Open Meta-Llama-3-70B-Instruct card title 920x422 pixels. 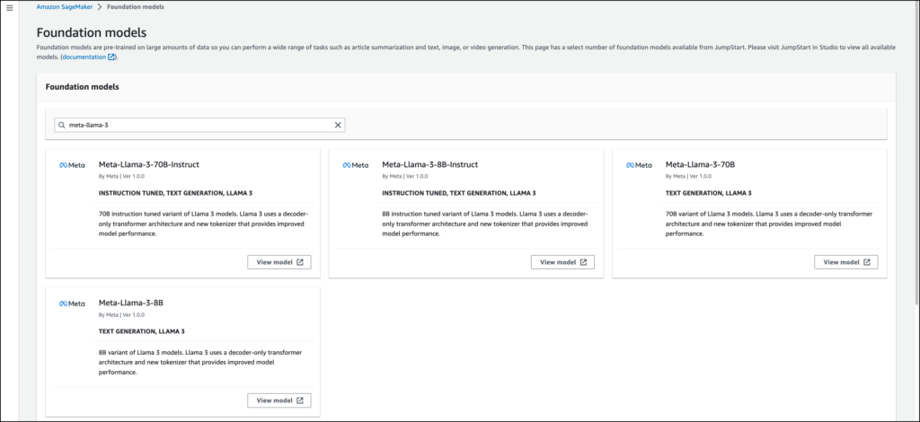tap(148, 164)
